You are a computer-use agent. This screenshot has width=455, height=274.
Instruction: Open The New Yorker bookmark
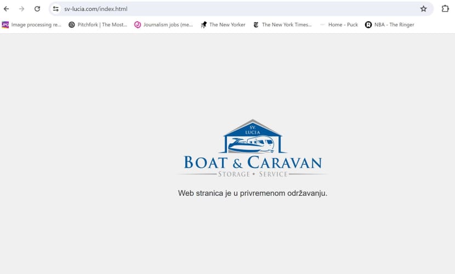[223, 25]
